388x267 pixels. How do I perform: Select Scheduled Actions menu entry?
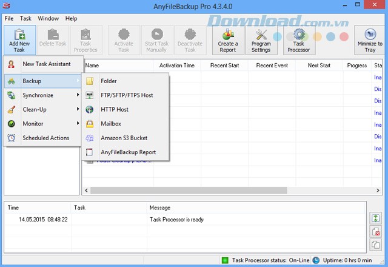(42, 138)
